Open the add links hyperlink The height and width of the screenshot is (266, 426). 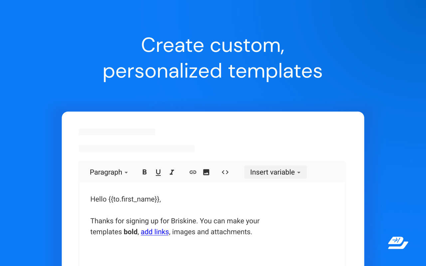[x=155, y=232]
